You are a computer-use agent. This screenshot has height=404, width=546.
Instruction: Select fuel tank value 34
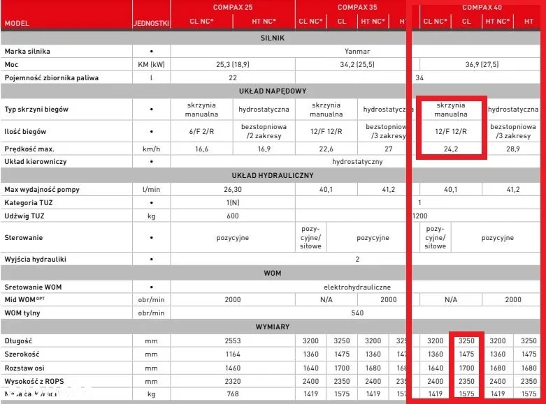(419, 77)
